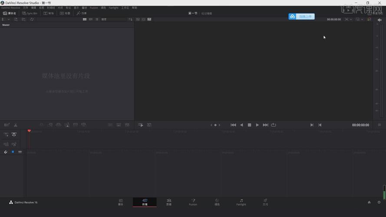The image size is (386, 217).
Task: Click the source overwrite icon
Action: (x=84, y=125)
